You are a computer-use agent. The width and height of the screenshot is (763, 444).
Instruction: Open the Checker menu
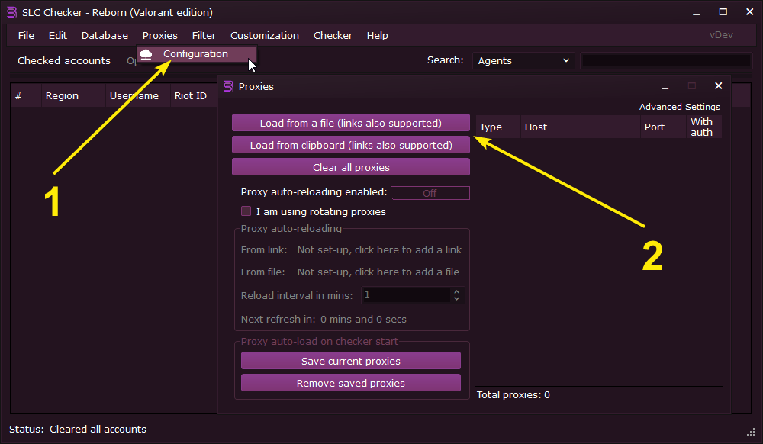click(333, 36)
